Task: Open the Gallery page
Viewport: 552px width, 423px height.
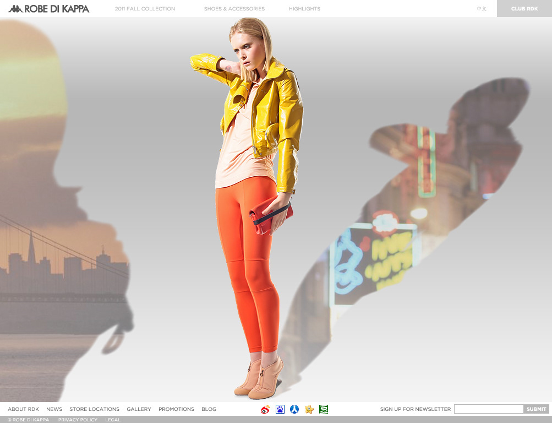Action: click(139, 409)
